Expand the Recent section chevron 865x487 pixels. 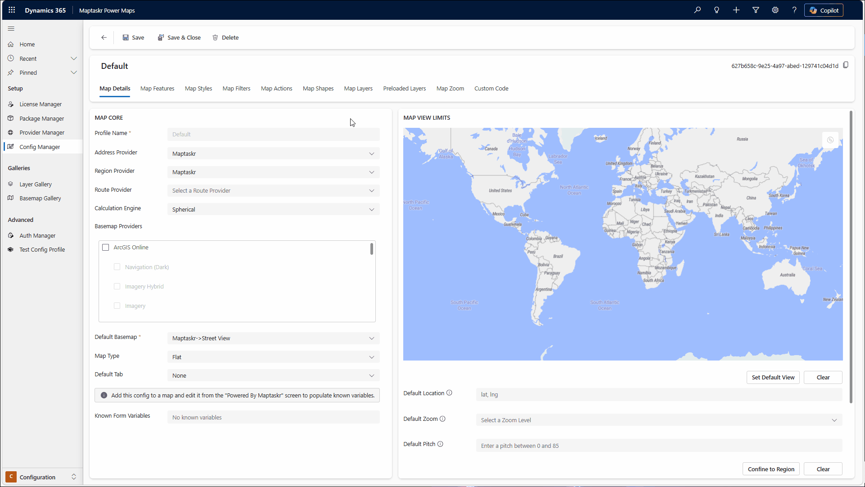(x=74, y=59)
